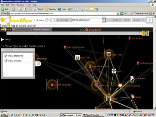Click the gray history slider bar
Image resolution: width=156 pixels, height=117 pixels.
74,33
